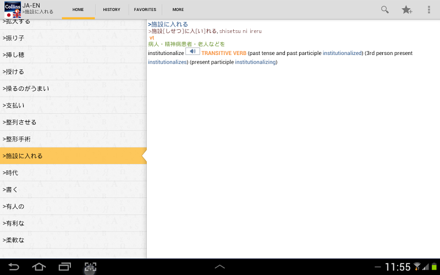Screen dimensions: 440x275
Task: Select the >有利な list entry
Action: (x=73, y=223)
